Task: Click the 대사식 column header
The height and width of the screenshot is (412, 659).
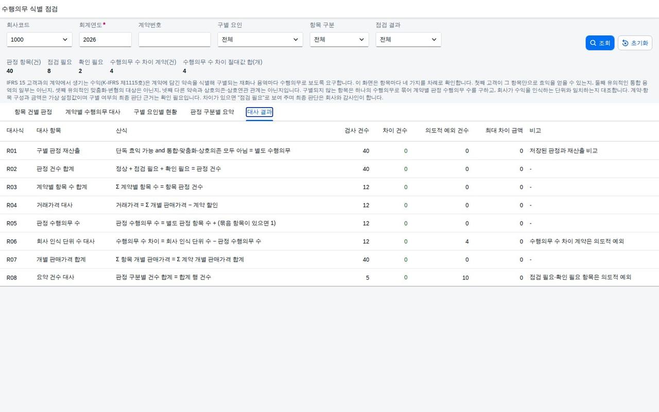Action: coord(15,131)
